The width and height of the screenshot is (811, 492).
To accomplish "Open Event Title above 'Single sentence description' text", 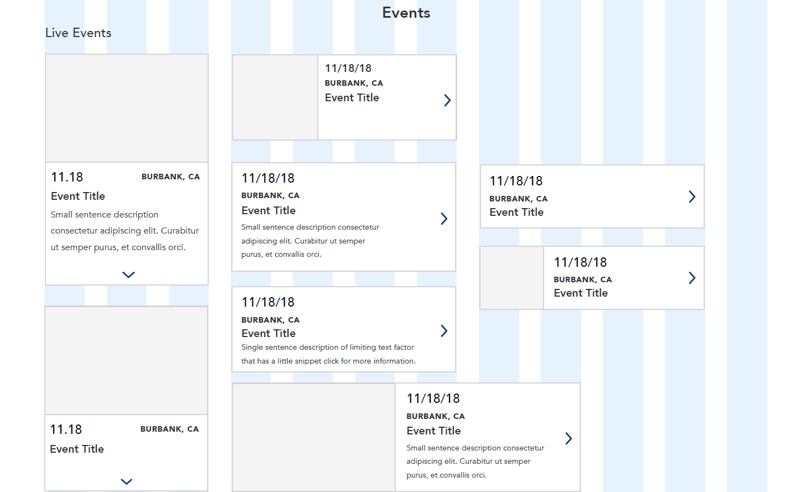I will pos(268,333).
